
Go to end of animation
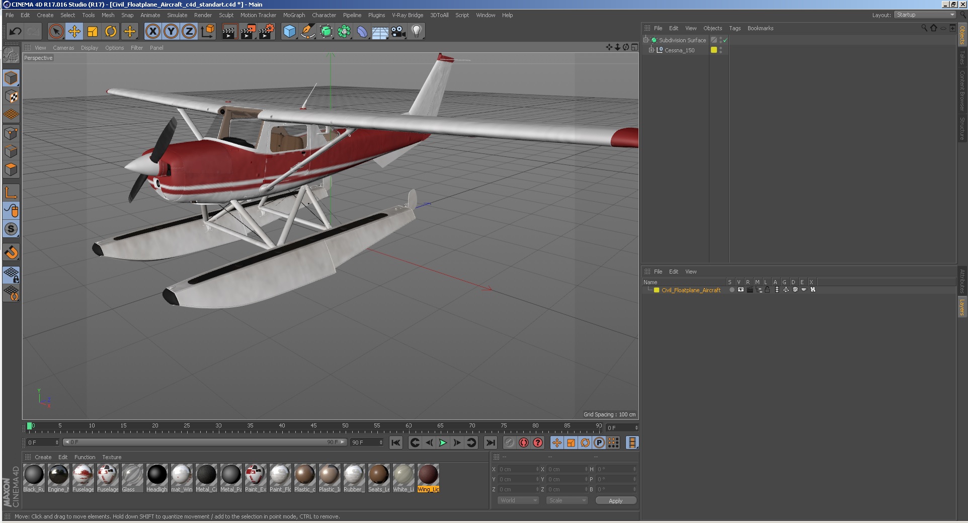(x=490, y=443)
